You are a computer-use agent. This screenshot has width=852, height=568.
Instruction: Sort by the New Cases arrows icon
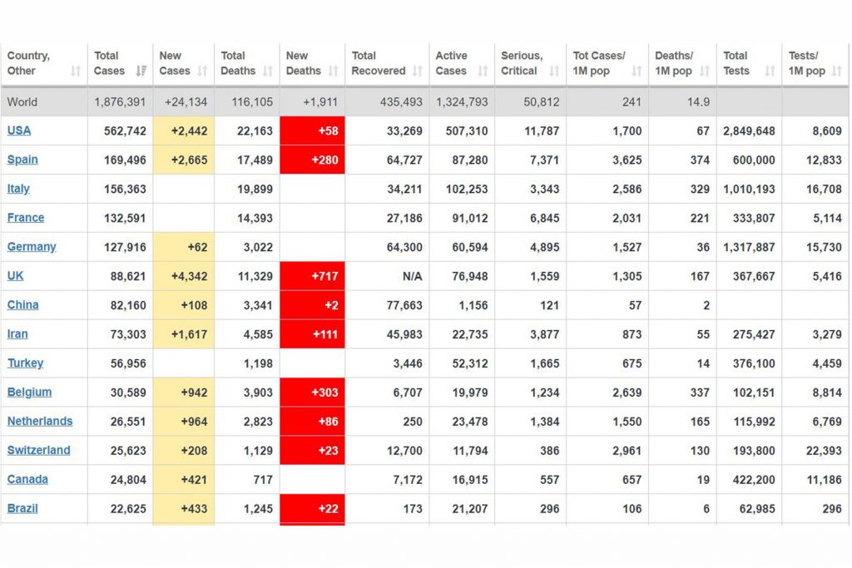coord(202,71)
